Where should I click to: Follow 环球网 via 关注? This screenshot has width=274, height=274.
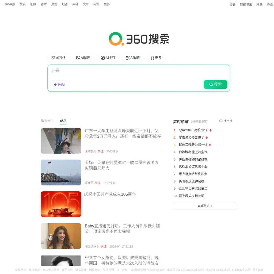(97, 183)
